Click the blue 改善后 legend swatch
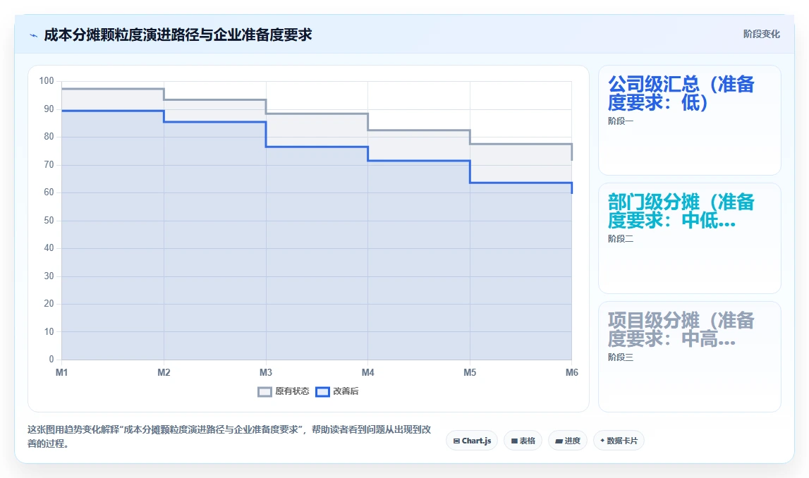The image size is (809, 478). pos(322,392)
